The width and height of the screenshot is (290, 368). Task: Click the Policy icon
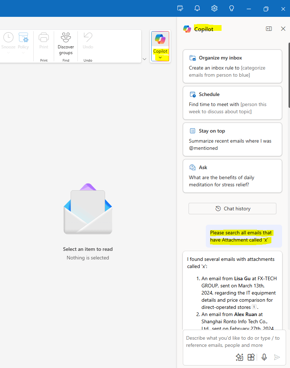click(23, 37)
